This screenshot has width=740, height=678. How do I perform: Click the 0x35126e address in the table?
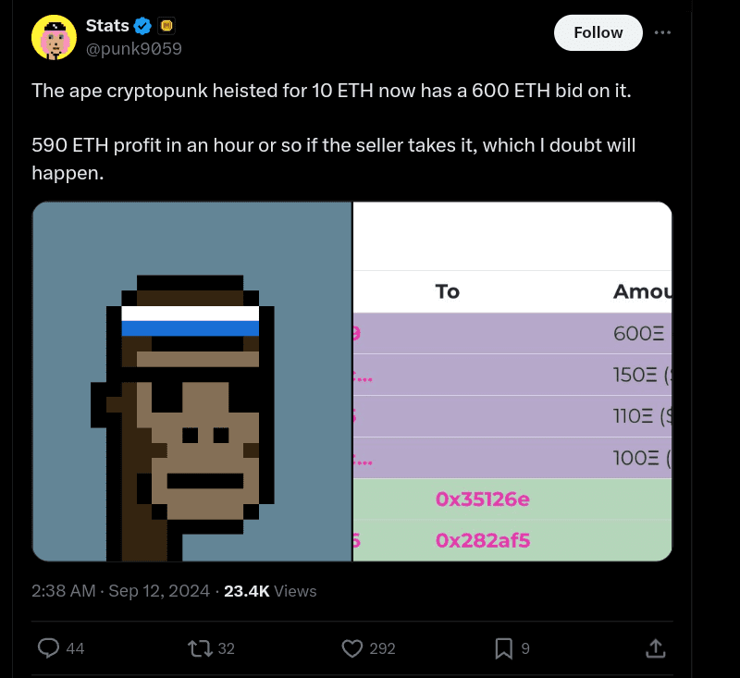(482, 499)
